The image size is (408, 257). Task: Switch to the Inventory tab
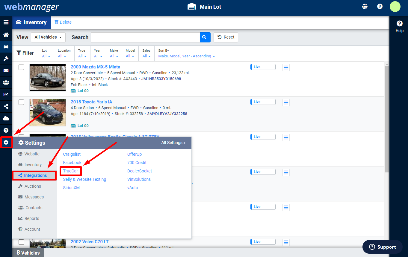31,22
